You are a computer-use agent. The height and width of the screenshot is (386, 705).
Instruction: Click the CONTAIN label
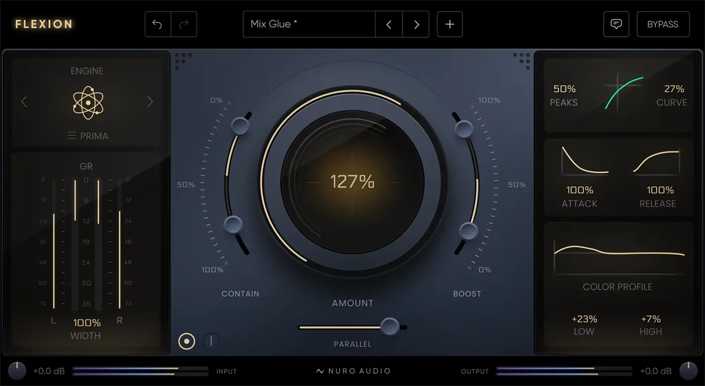(x=241, y=294)
